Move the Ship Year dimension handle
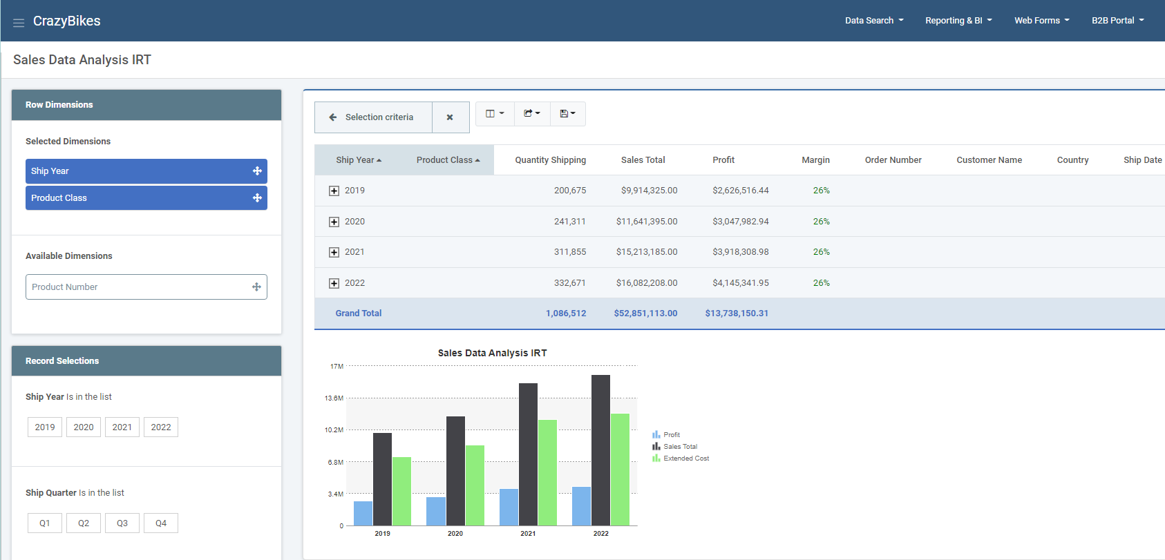 tap(257, 171)
